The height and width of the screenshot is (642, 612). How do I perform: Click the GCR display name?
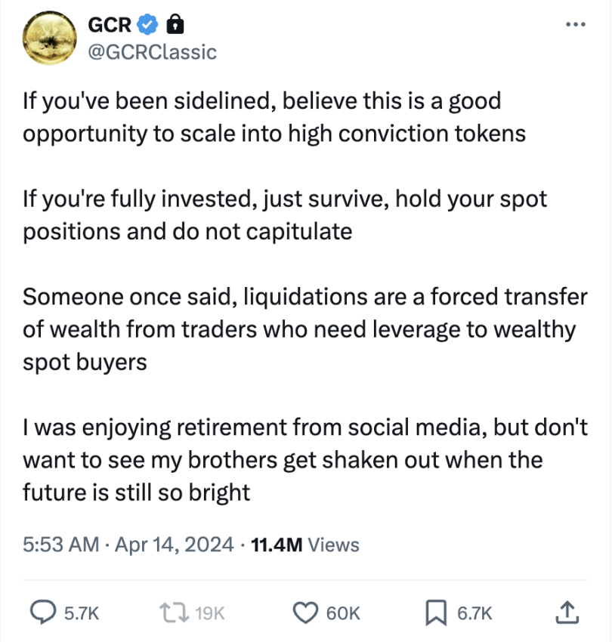click(110, 25)
